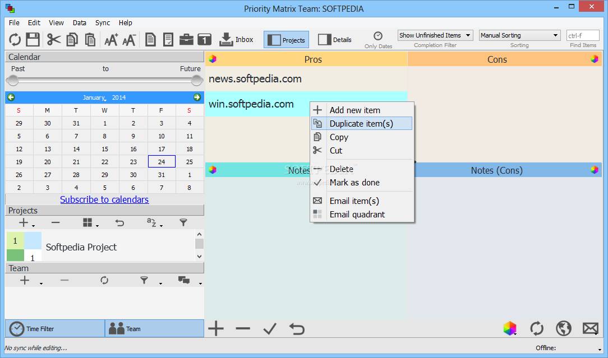Open the Edit menu

[34, 23]
